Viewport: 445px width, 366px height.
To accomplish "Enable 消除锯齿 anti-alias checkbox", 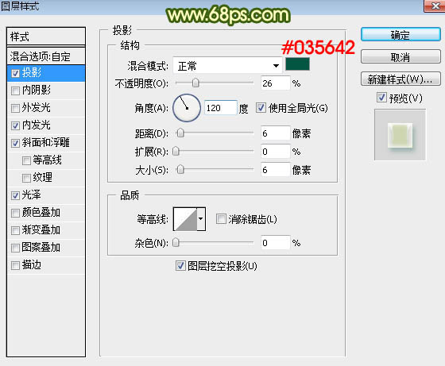I will tap(221, 219).
